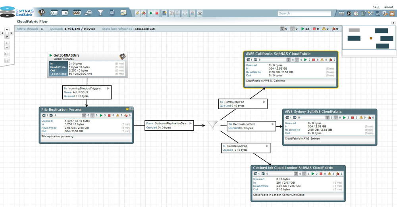The width and height of the screenshot is (397, 207).
Task: Open the Users key icon
Action: pyautogui.click(x=385, y=13)
